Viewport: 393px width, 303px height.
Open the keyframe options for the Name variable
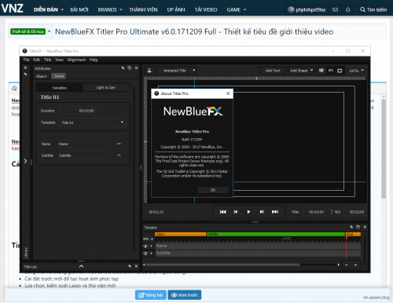tap(119, 144)
